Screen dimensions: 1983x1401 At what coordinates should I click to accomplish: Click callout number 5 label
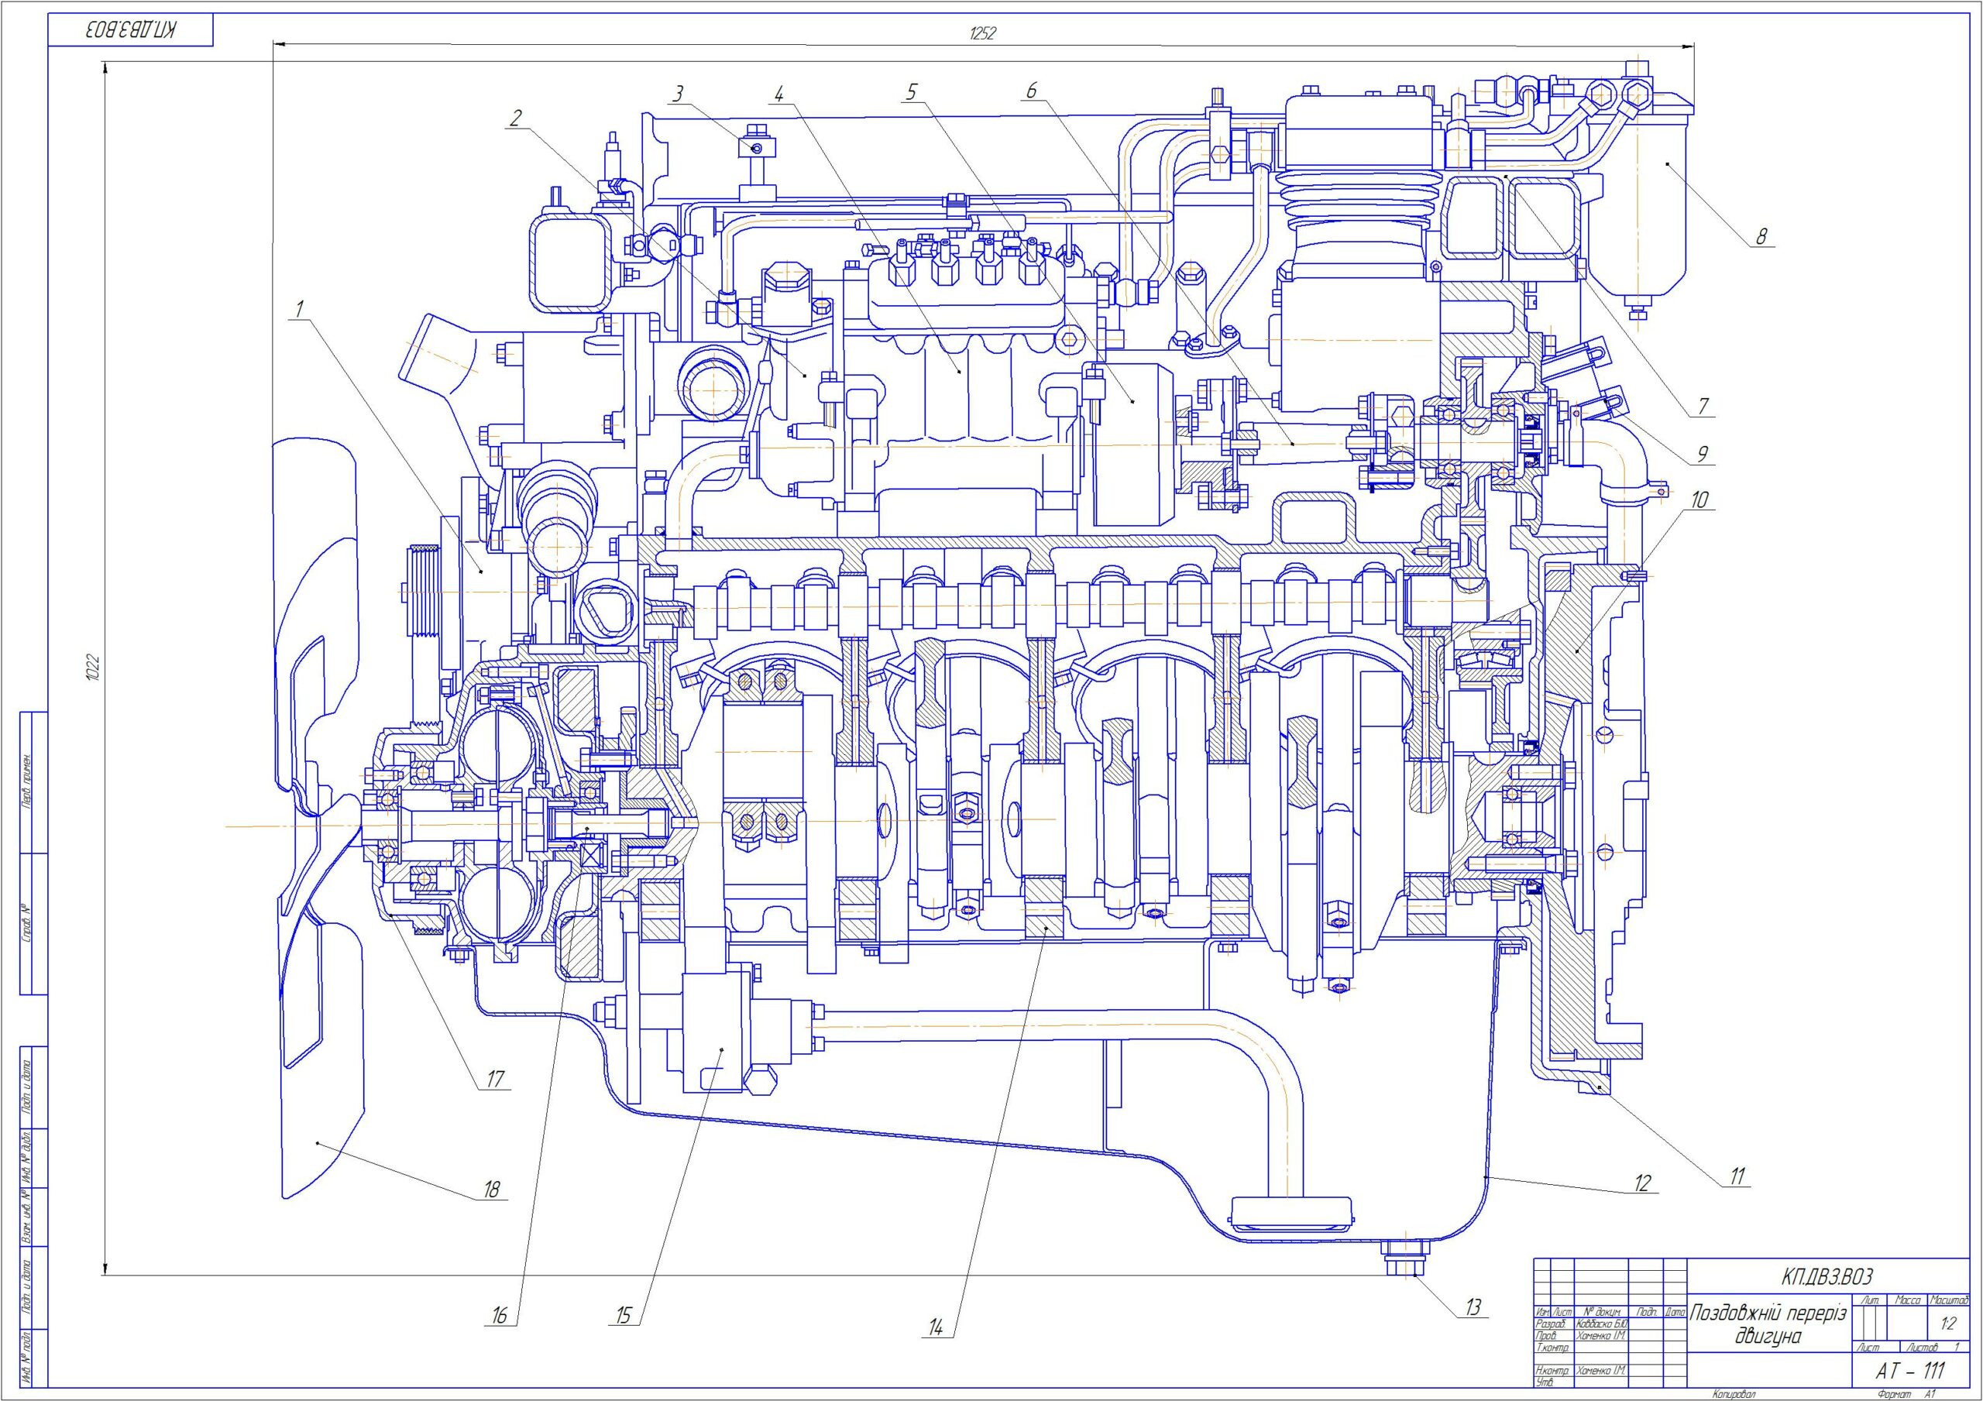(x=912, y=92)
